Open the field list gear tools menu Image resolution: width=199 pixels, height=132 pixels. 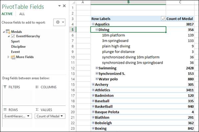59,22
